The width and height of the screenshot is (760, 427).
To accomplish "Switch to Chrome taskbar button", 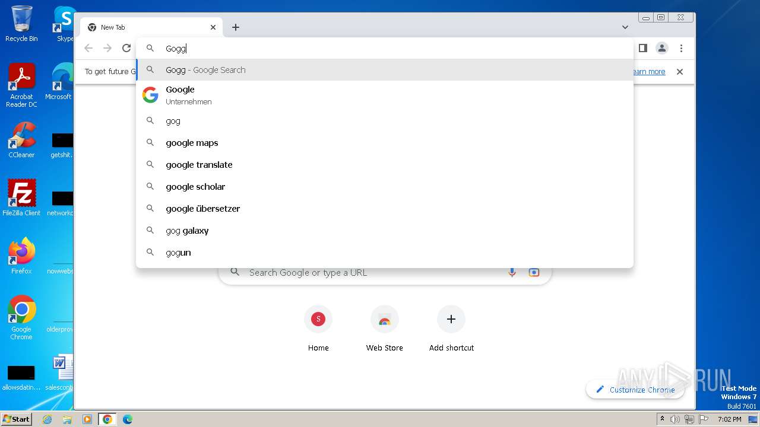I will point(107,419).
